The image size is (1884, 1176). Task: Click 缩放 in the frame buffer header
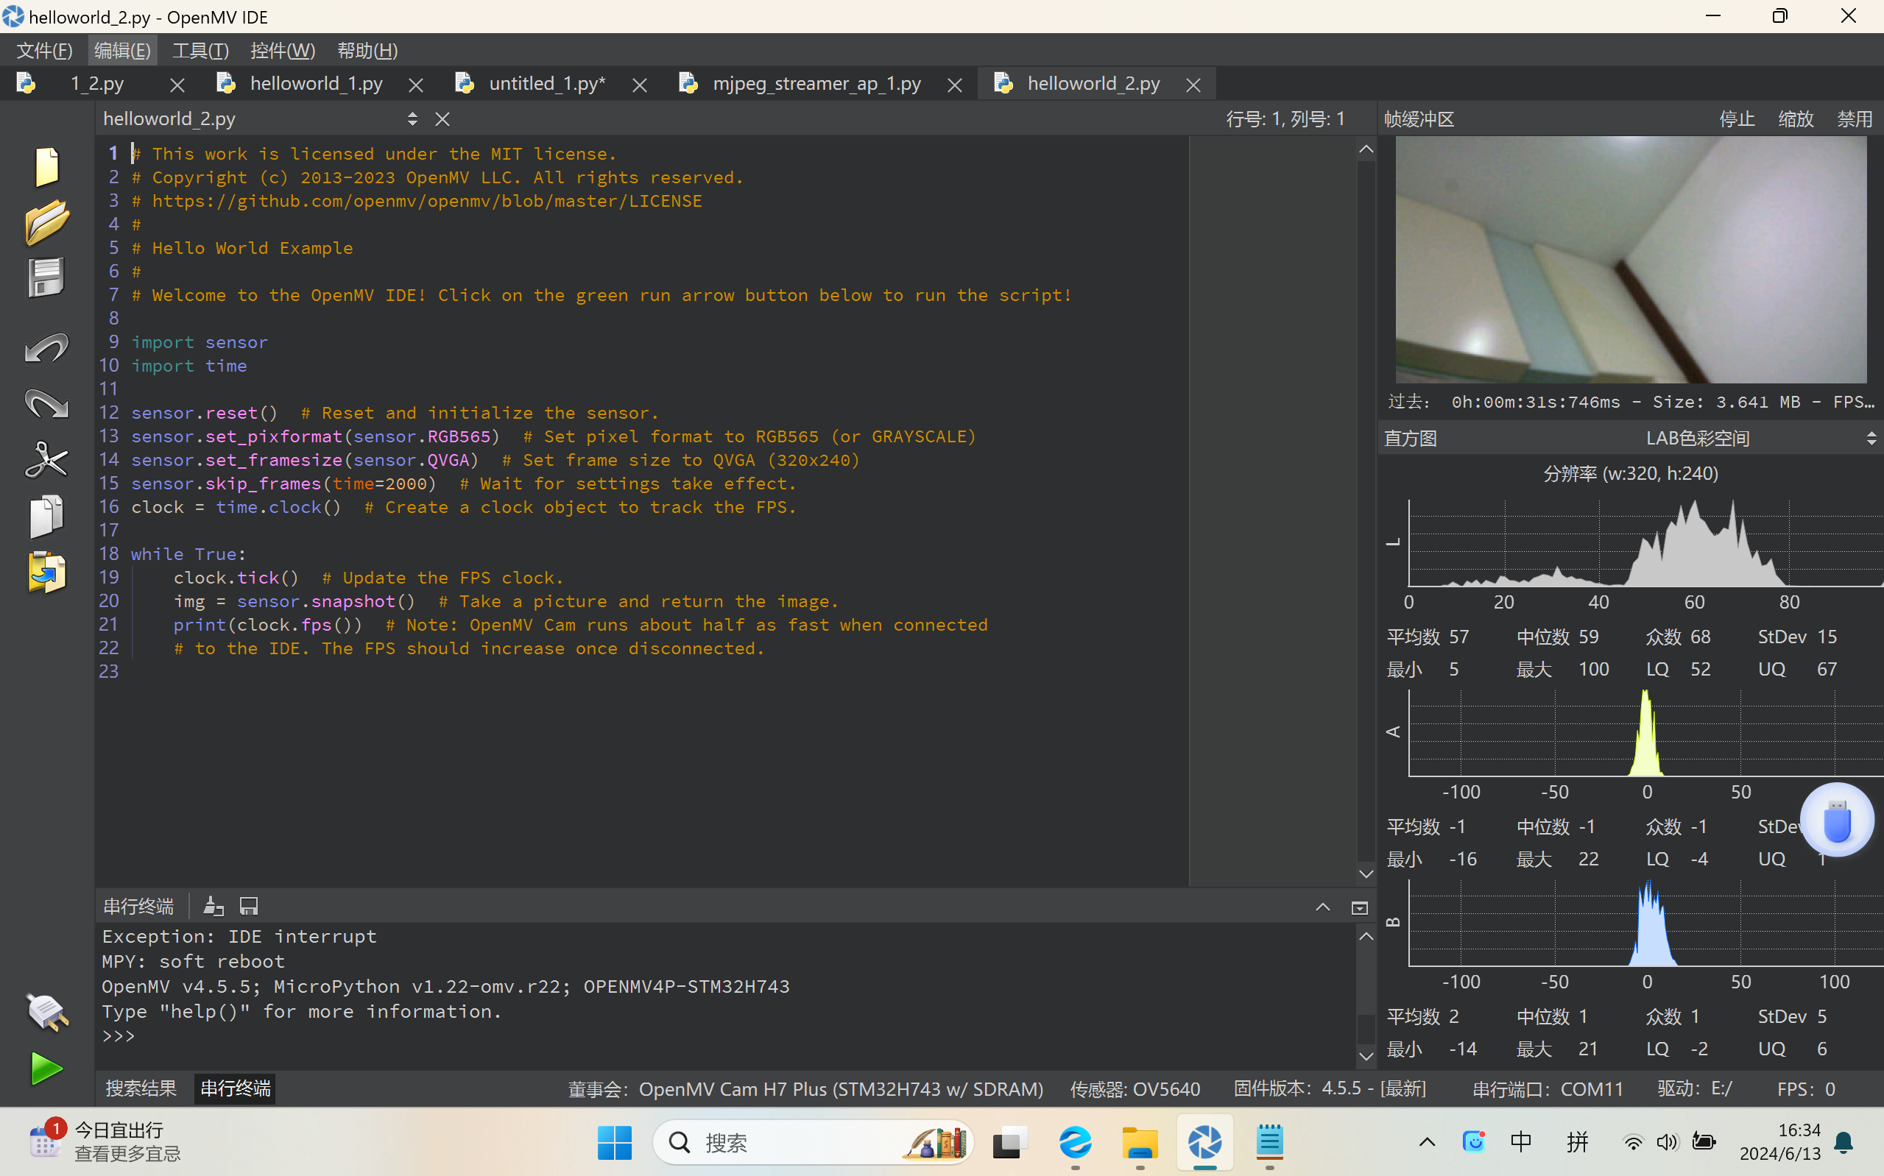[1796, 119]
